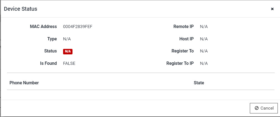The width and height of the screenshot is (280, 117).
Task: Click the N/A value beside Register To IP
Action: pyautogui.click(x=204, y=63)
